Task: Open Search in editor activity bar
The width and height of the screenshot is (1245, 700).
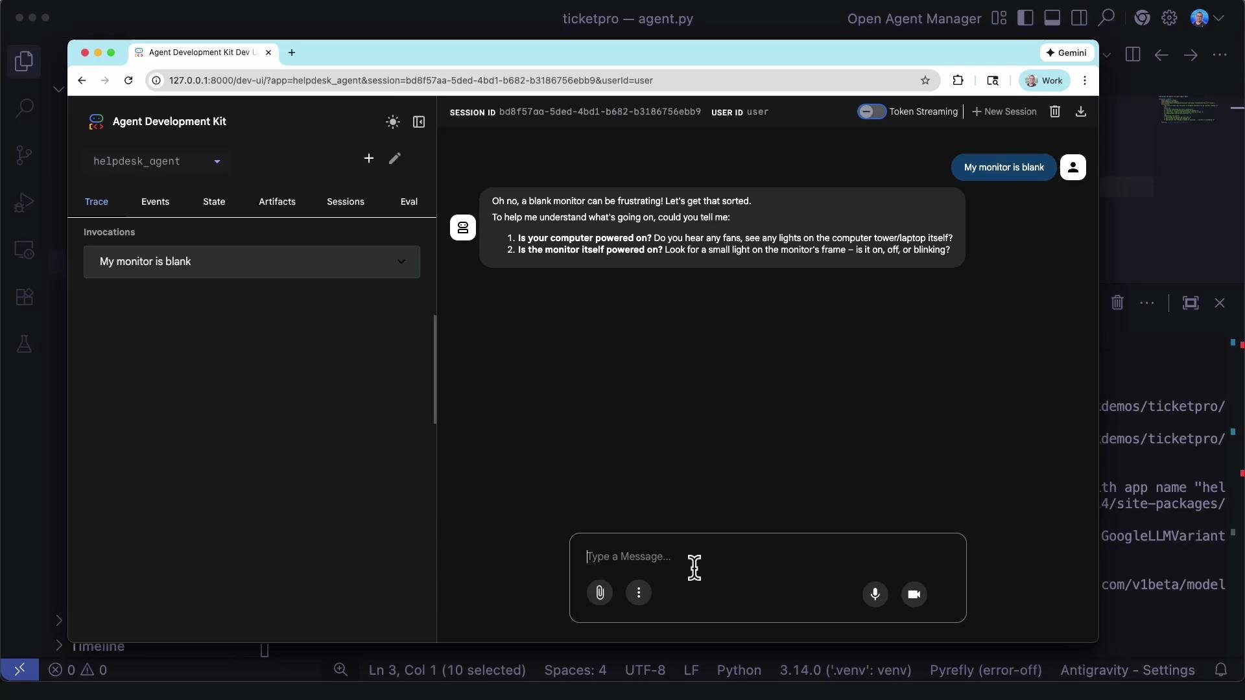Action: (24, 108)
